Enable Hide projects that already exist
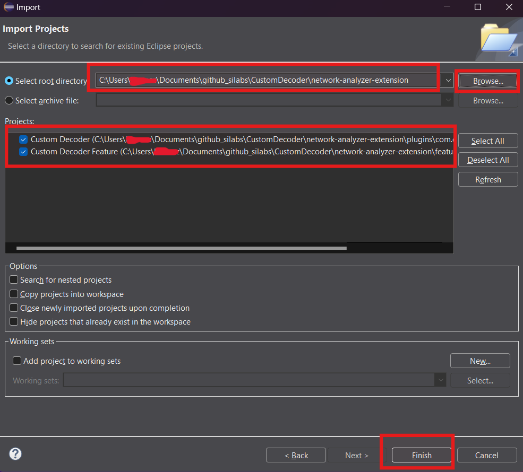523x472 pixels. coord(14,321)
